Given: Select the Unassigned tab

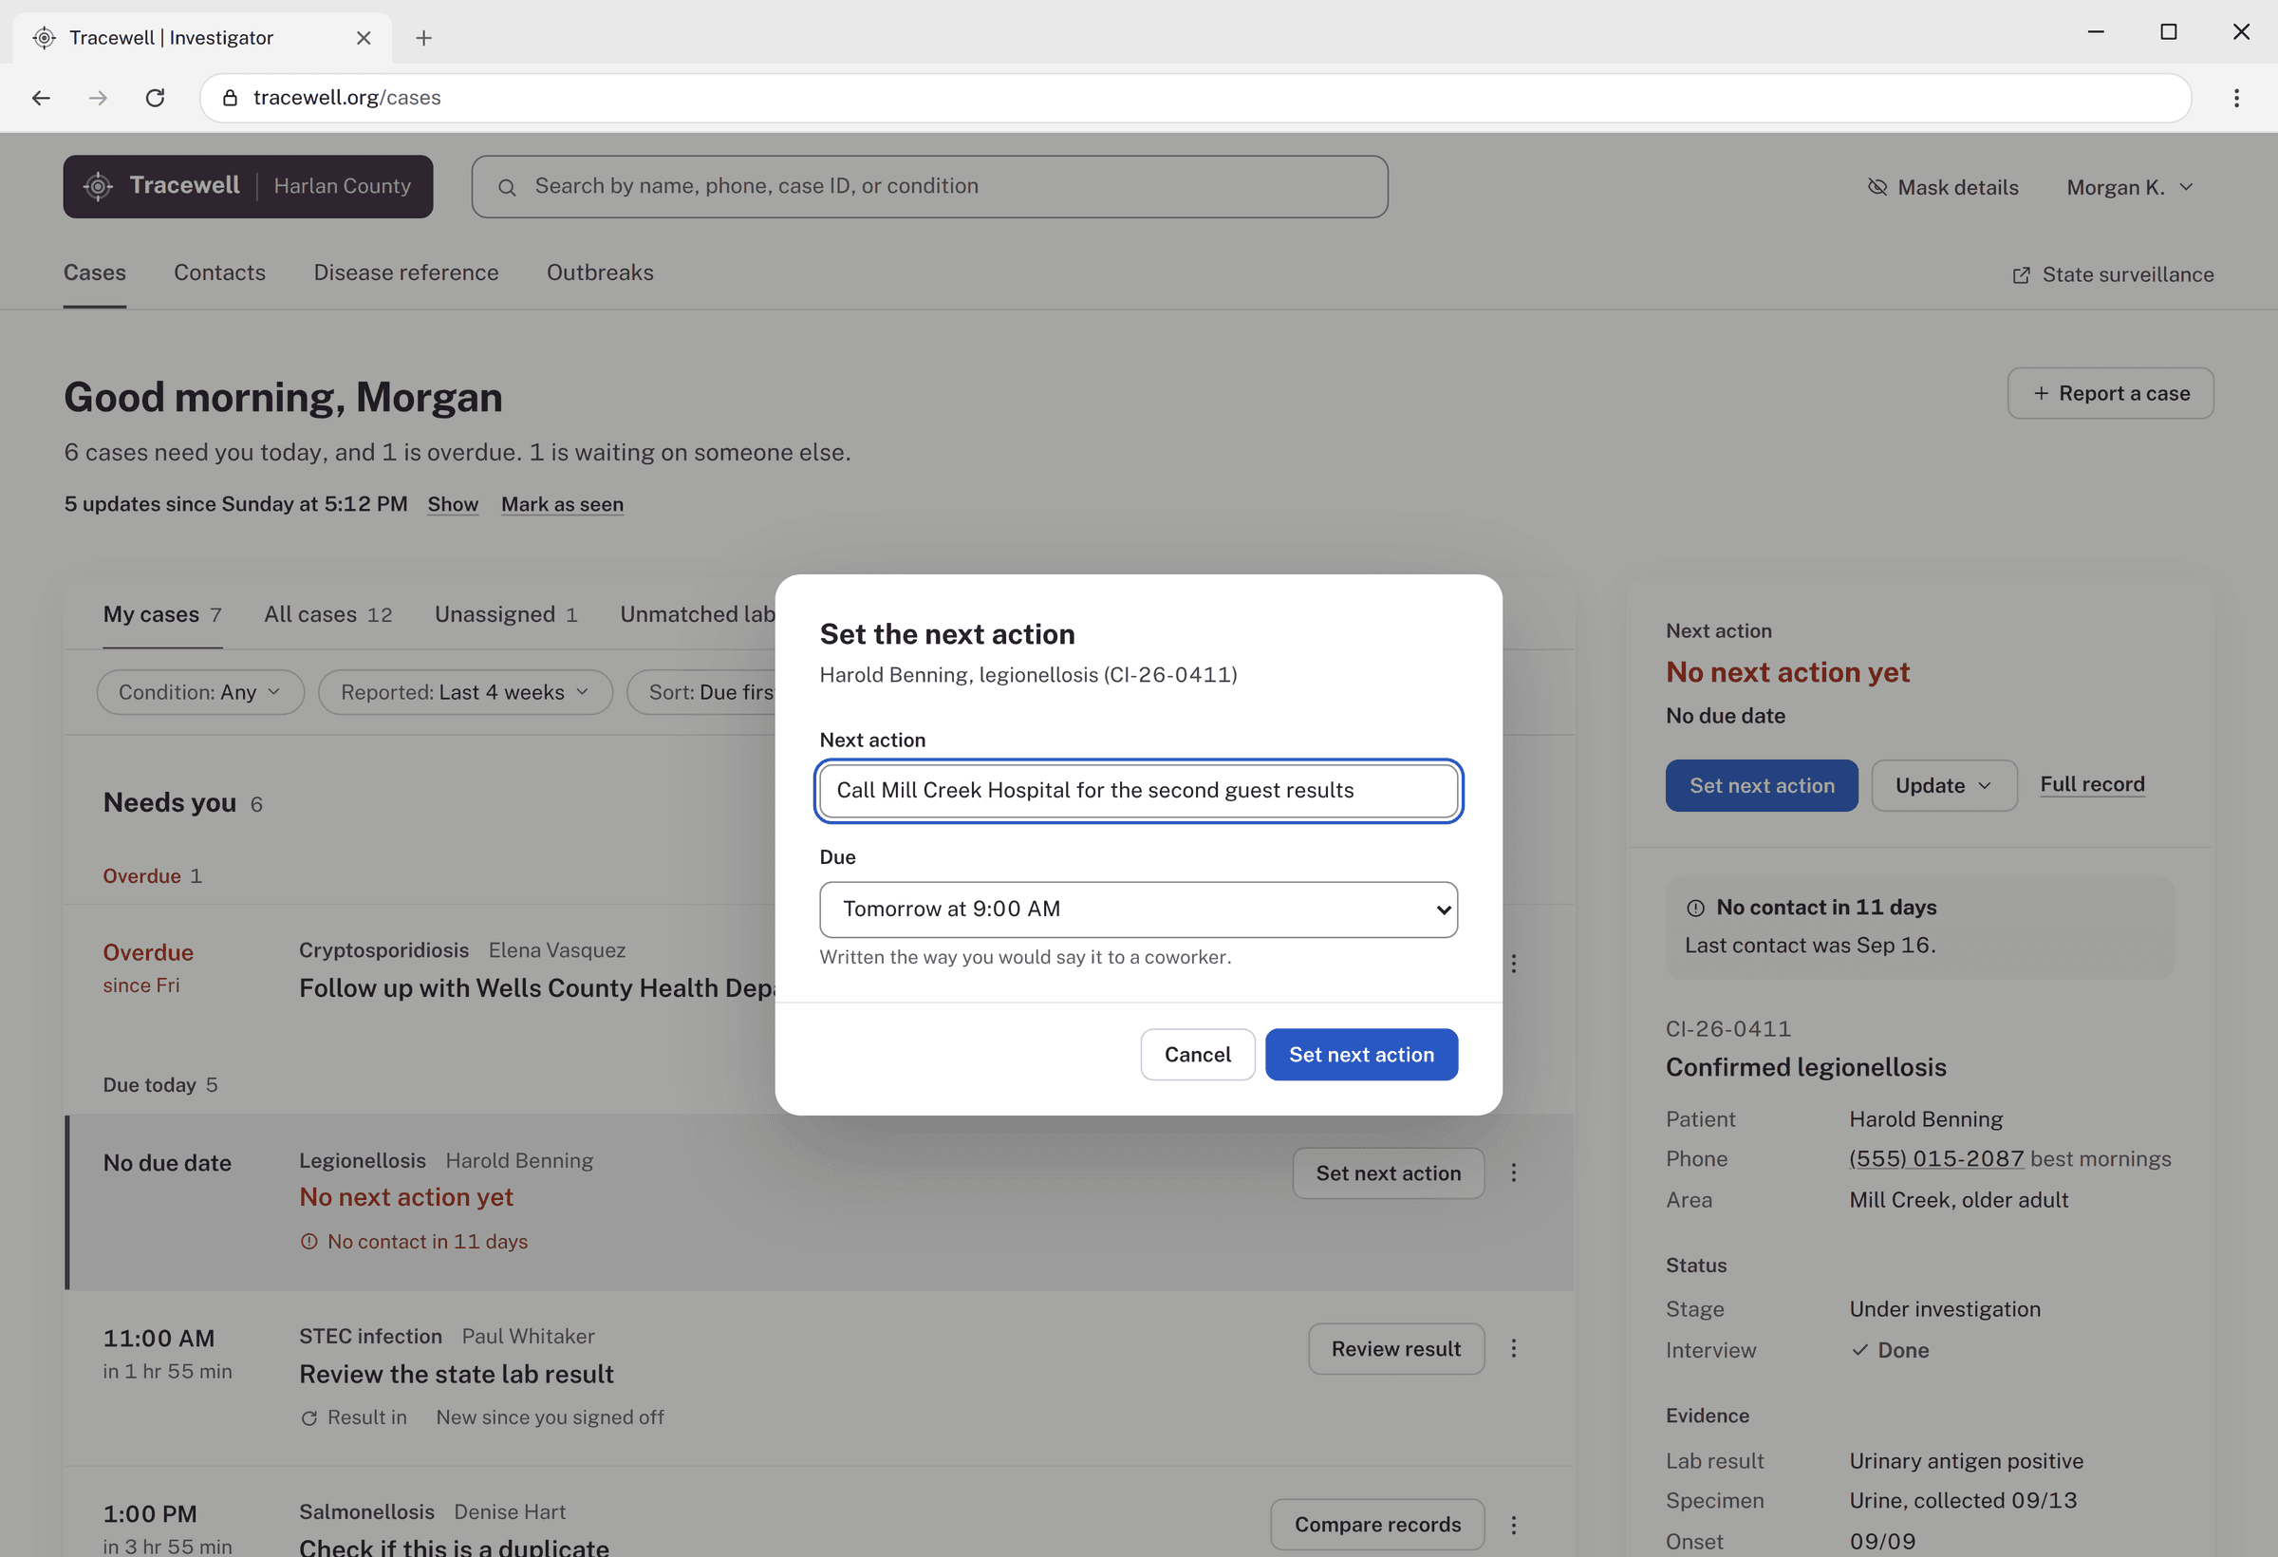Looking at the screenshot, I should click(506, 615).
